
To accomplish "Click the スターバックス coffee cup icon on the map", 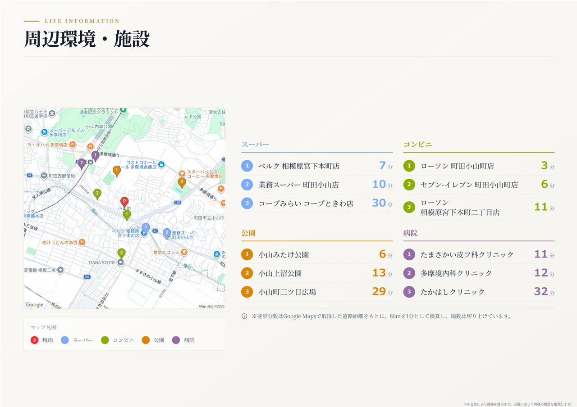I will click(x=181, y=173).
